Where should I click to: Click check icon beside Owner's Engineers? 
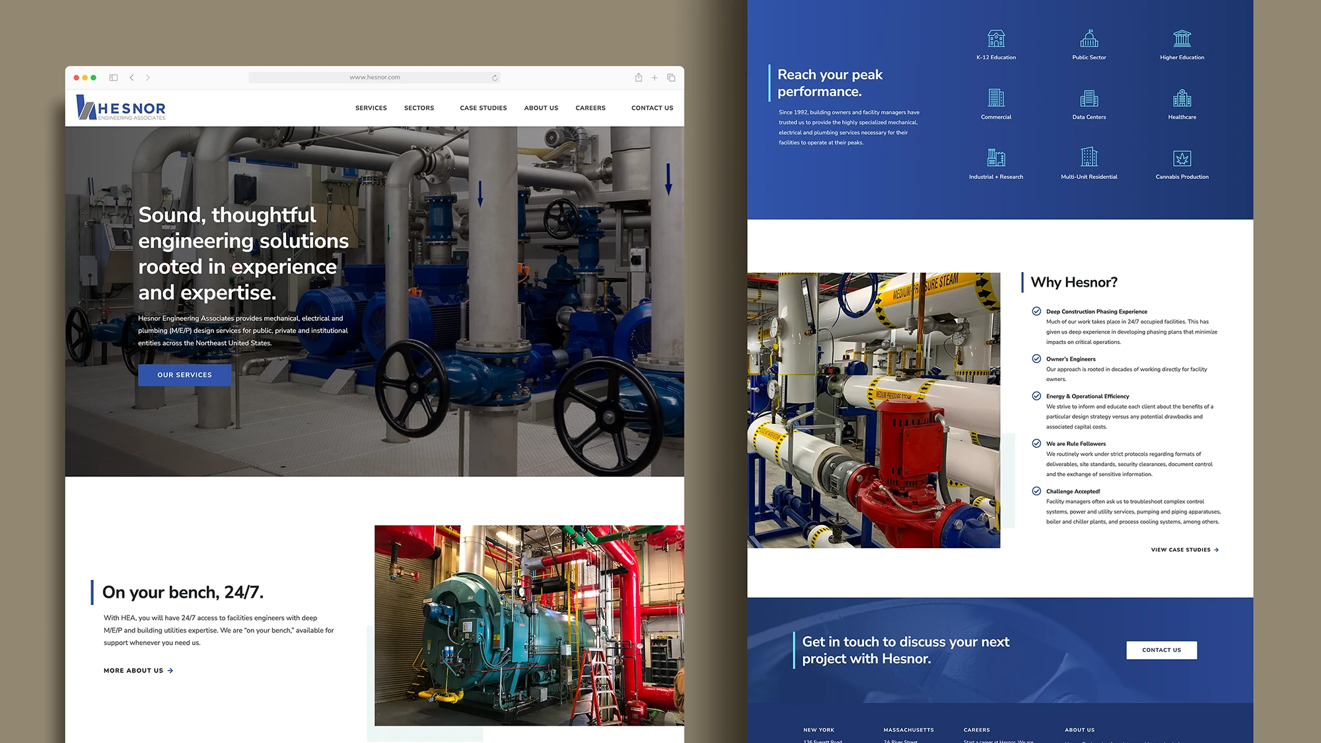pos(1036,359)
